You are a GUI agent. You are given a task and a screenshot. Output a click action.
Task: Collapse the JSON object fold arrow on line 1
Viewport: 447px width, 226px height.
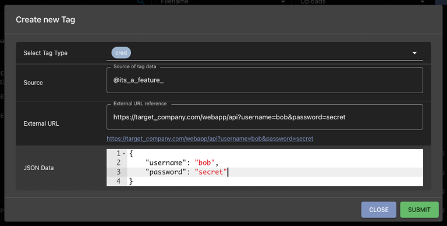(x=124, y=154)
